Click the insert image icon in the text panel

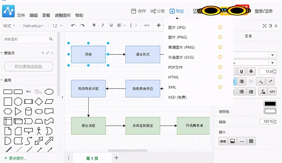point(232,141)
